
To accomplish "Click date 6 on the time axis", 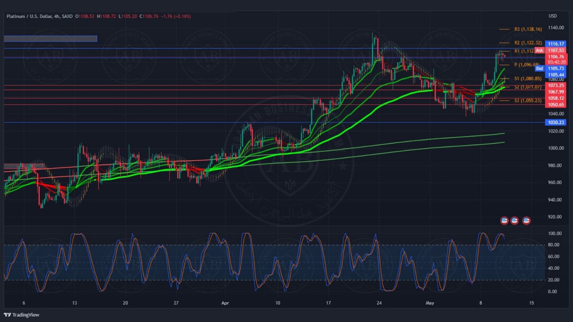I will point(24,303).
